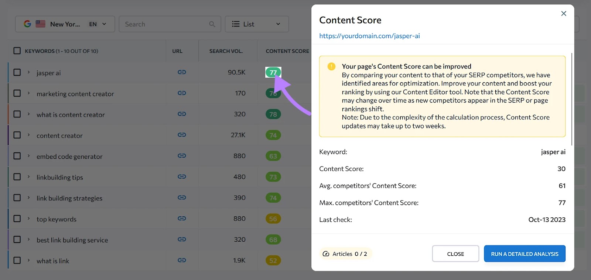591x280 pixels.
Task: Open URL link icon for link building strategies
Action: (182, 197)
